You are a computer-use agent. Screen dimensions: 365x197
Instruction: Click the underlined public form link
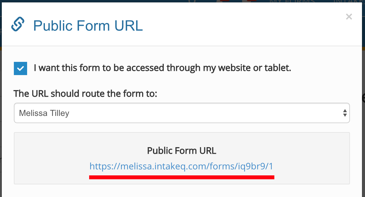point(182,166)
